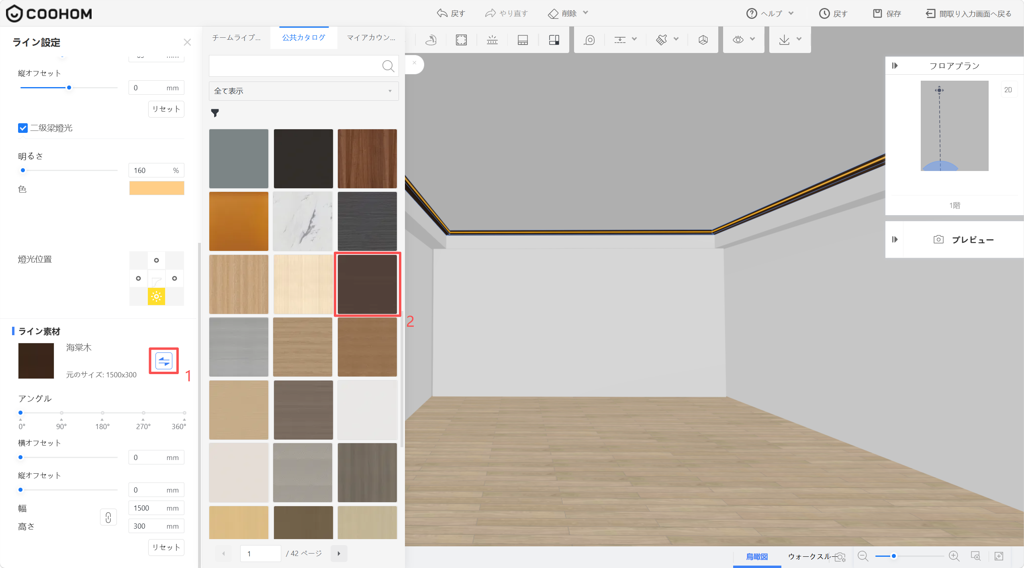Select the right light position circle

pyautogui.click(x=174, y=278)
